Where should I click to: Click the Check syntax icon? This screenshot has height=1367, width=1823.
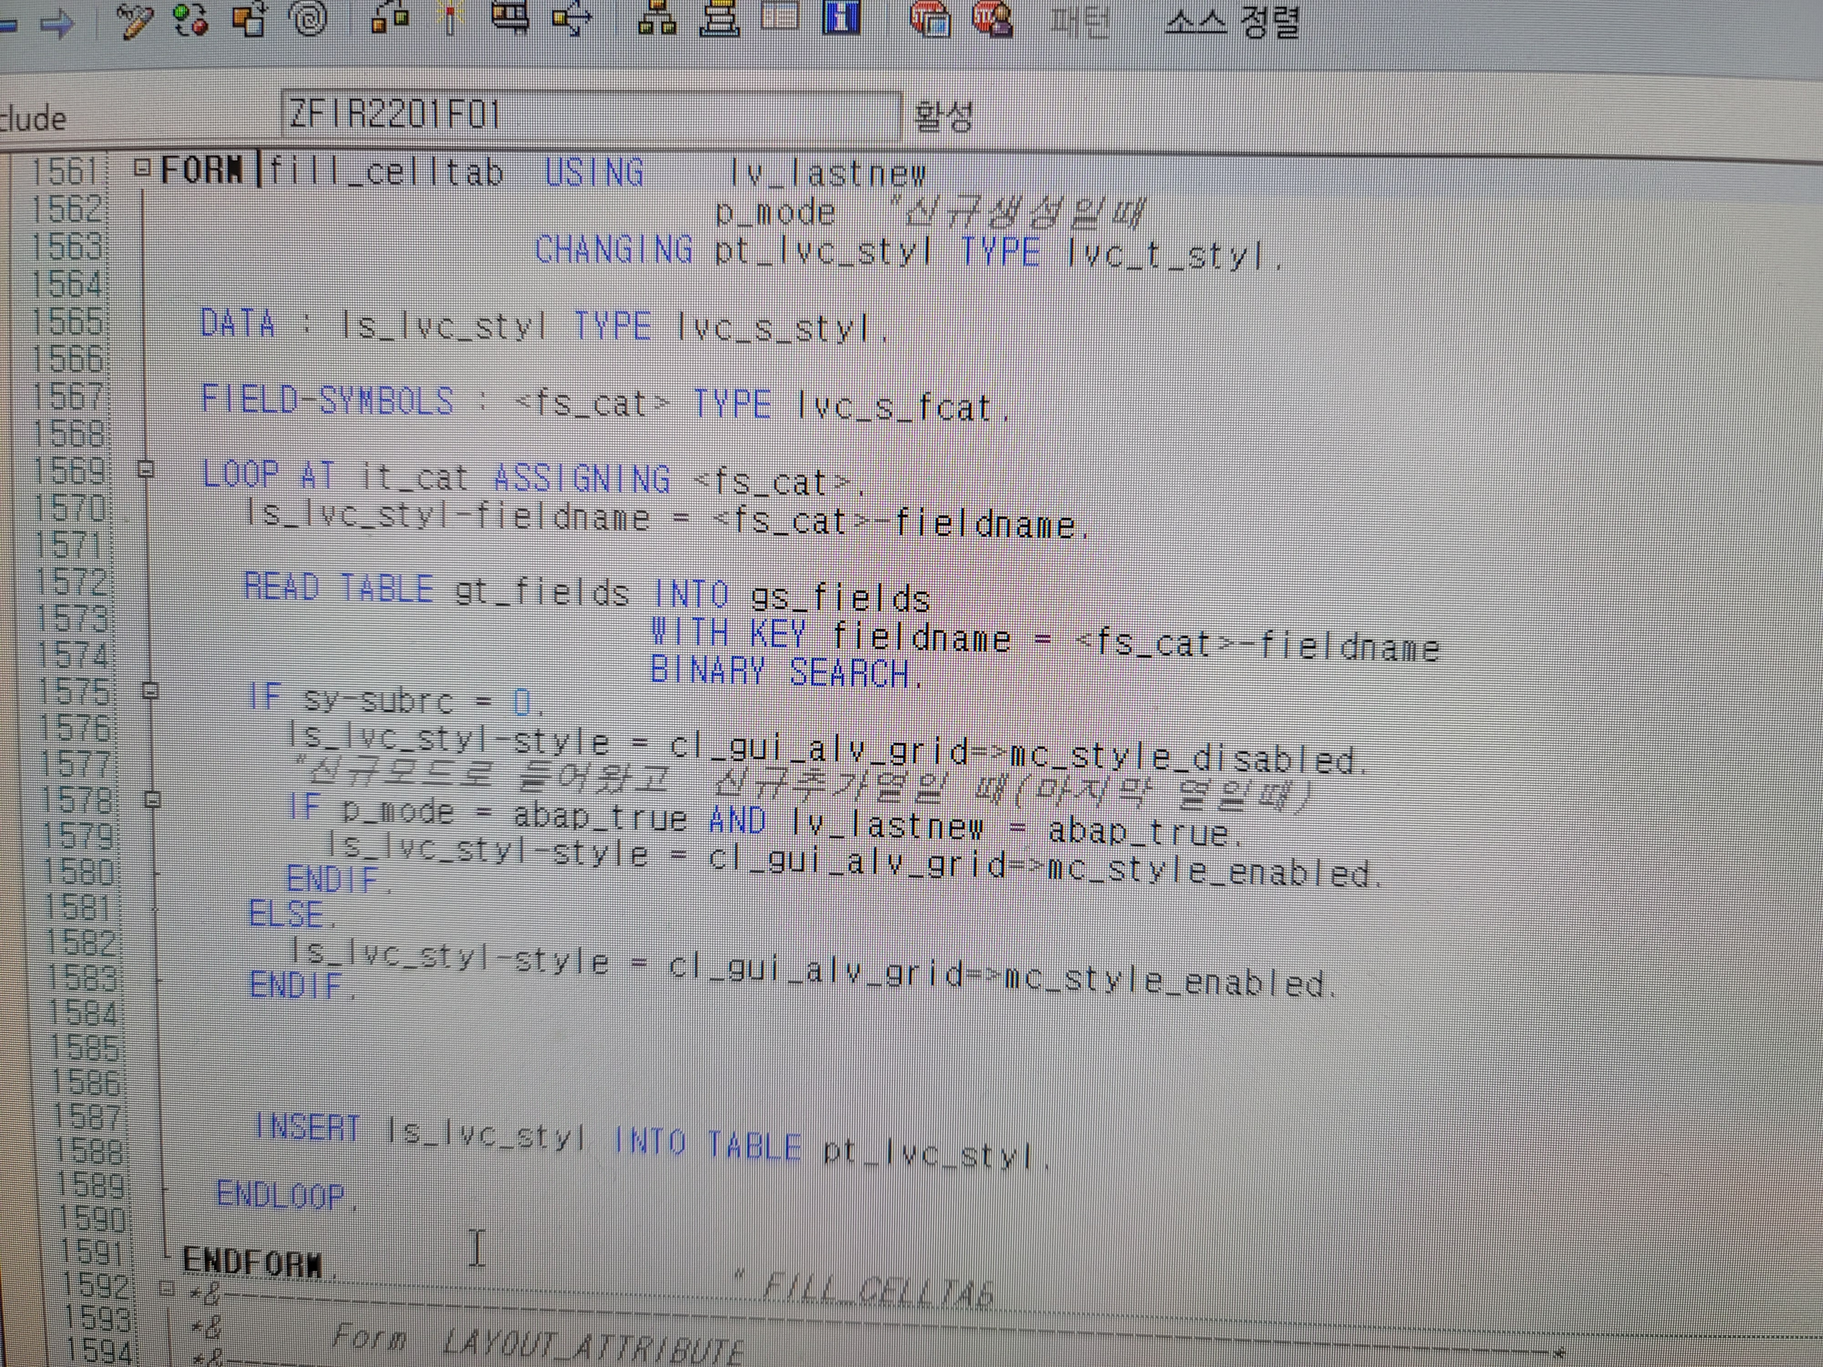(x=390, y=16)
